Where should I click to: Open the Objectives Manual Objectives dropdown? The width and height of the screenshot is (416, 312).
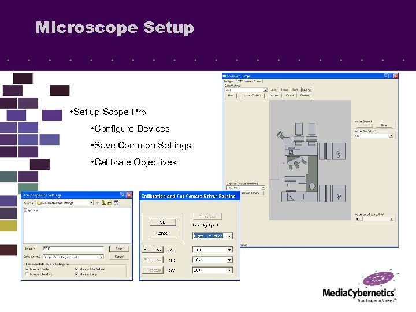click(x=263, y=188)
